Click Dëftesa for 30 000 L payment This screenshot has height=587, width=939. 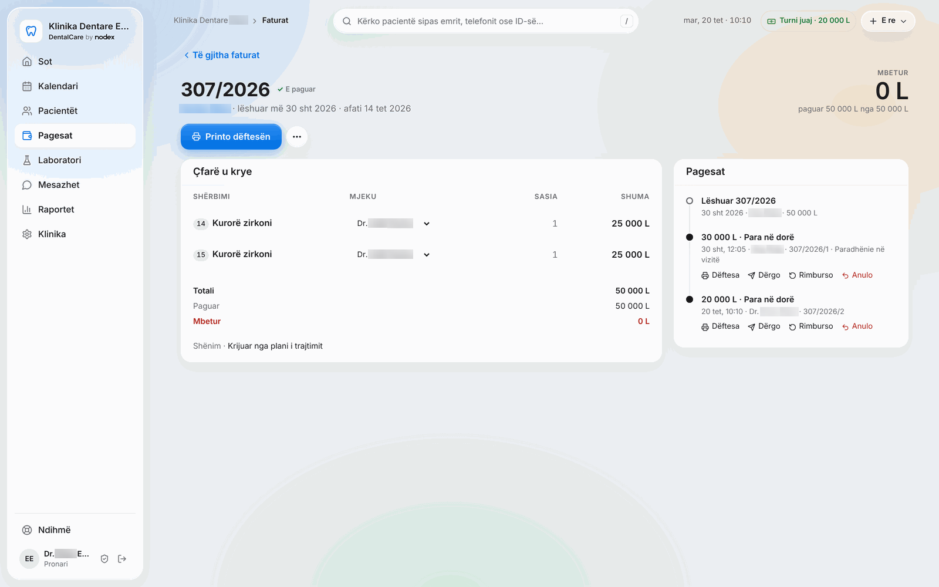point(720,275)
